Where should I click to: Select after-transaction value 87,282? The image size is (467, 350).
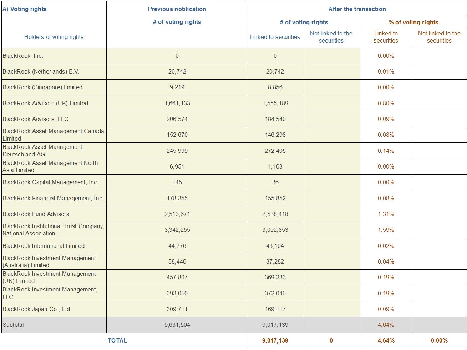coord(275,261)
